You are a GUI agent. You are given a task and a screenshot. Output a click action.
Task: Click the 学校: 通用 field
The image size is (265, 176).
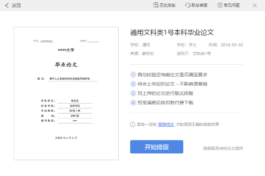click(140, 45)
